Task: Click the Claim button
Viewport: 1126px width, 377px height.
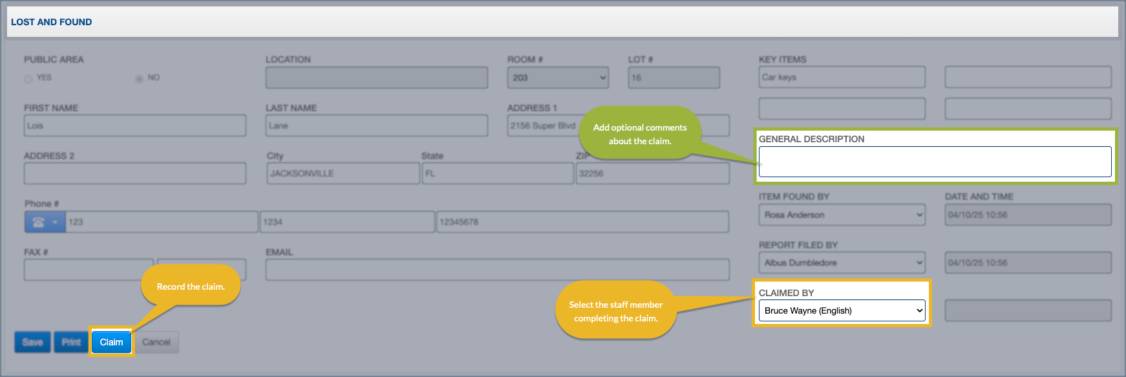Action: pos(111,342)
